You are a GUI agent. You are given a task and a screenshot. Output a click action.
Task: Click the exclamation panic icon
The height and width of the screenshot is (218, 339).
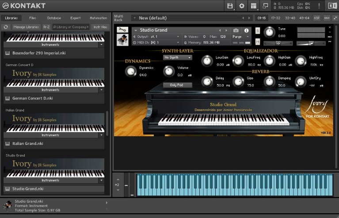[x=319, y=6]
